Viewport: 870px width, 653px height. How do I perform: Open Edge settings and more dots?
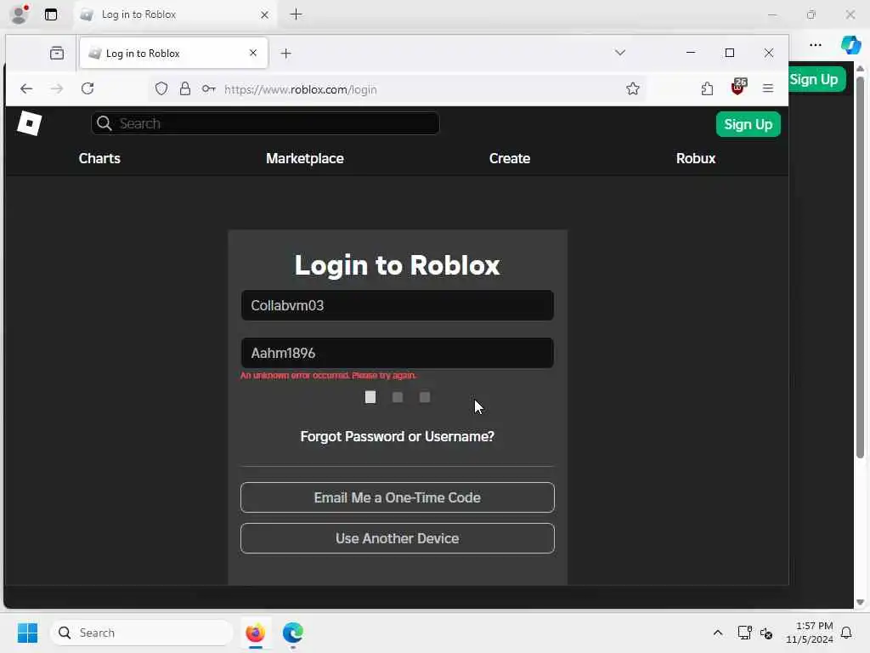coord(815,45)
